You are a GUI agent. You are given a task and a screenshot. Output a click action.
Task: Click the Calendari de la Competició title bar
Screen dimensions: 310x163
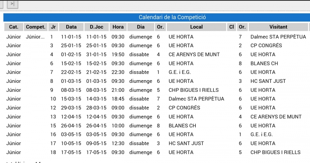pos(172,17)
